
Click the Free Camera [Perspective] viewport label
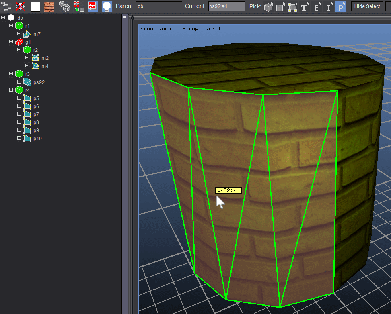[180, 29]
